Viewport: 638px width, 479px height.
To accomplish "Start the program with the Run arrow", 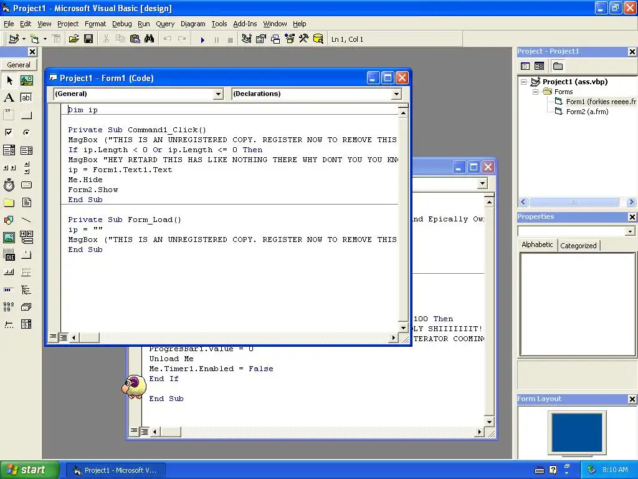I will pyautogui.click(x=202, y=39).
